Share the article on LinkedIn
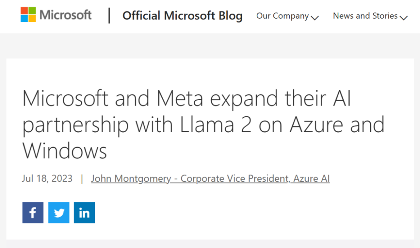This screenshot has height=248, width=420. (x=84, y=213)
